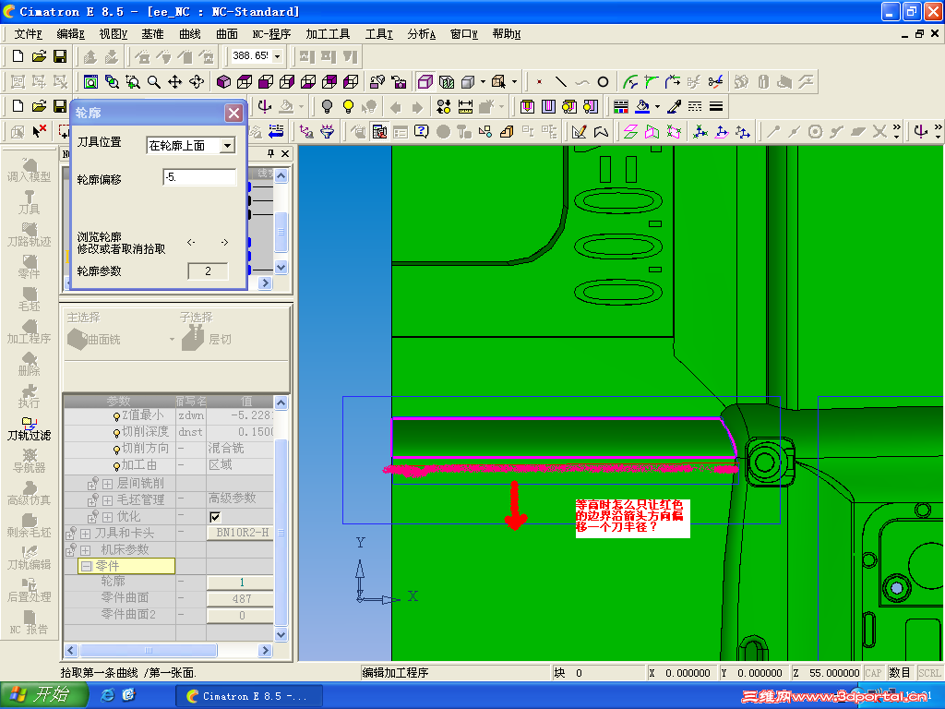Click the parameter table vertical scrollbar thumb
The width and height of the screenshot is (945, 709).
(x=281, y=533)
